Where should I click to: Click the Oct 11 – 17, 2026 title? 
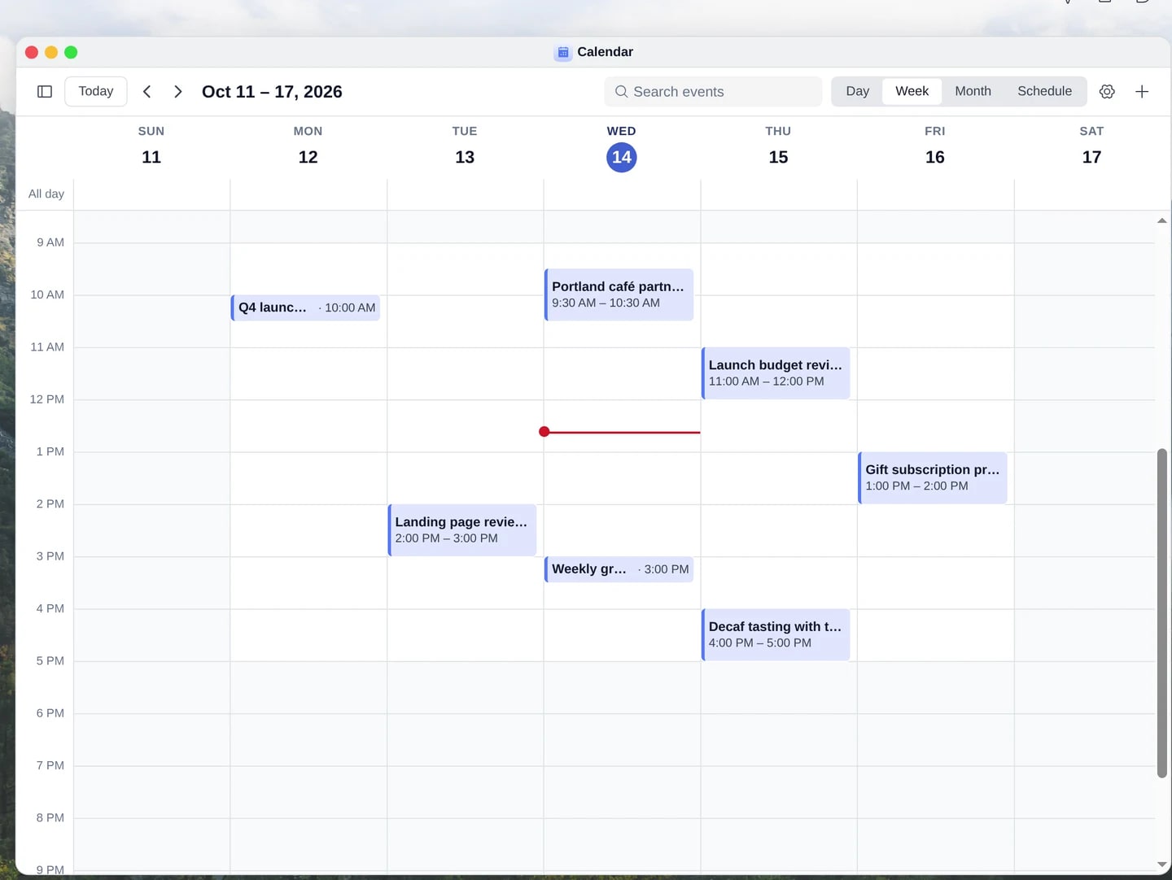(x=272, y=92)
